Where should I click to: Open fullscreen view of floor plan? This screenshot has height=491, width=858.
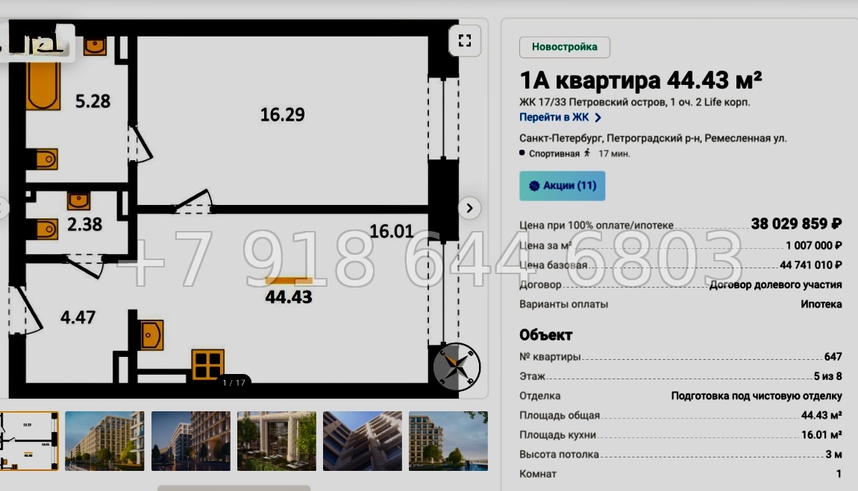point(465,40)
